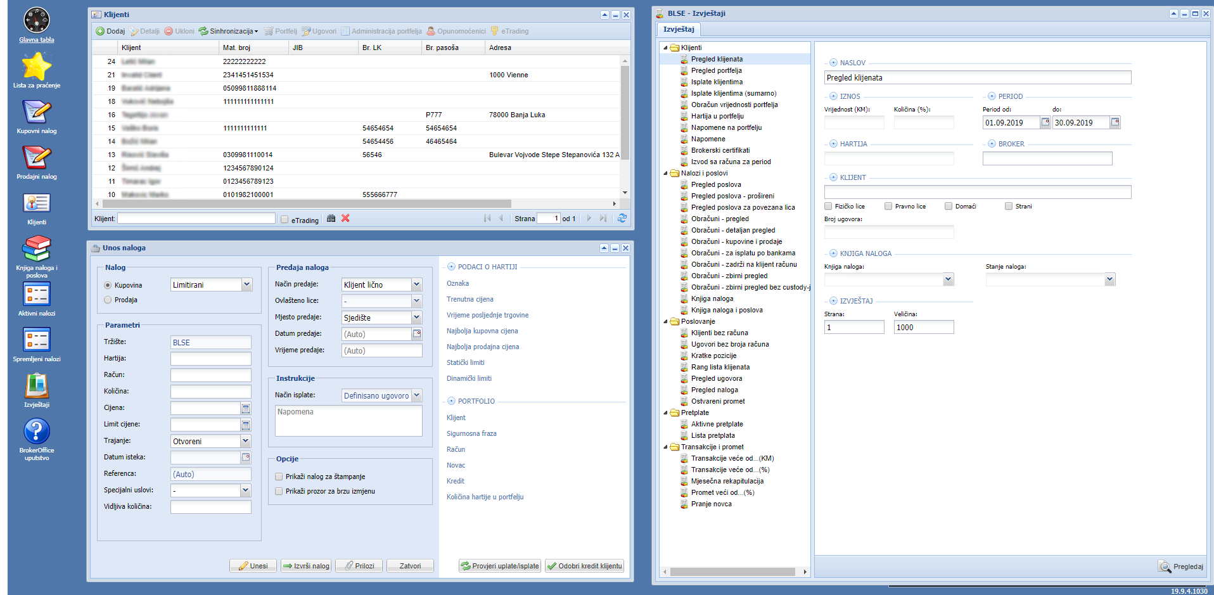Open Sinhronizacija dropdown in Klijenti toolbar
The height and width of the screenshot is (595, 1214).
coord(228,31)
